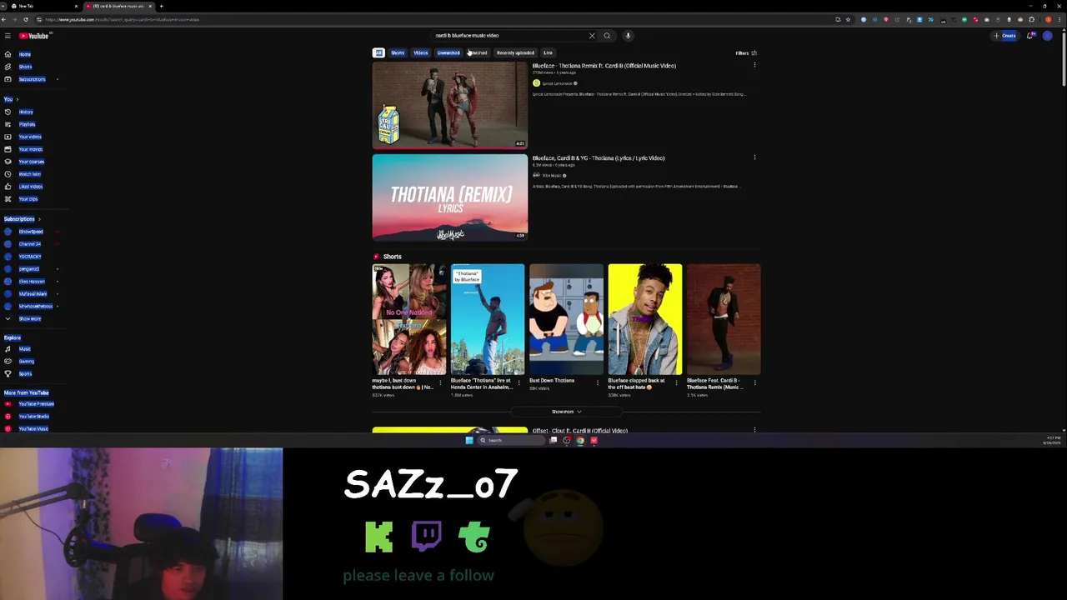Open YouTube Premium link

(35, 404)
